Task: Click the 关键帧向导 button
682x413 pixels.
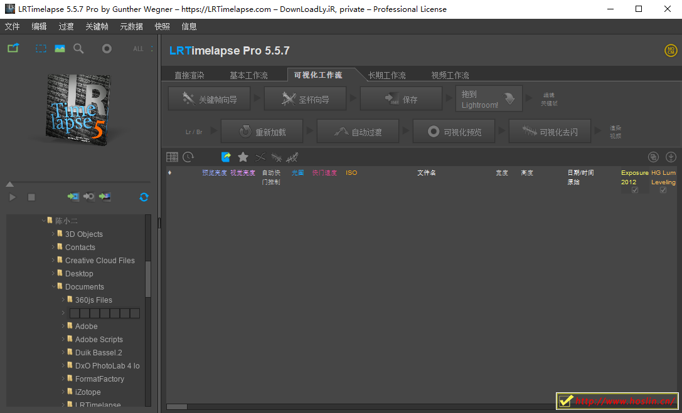Action: click(x=209, y=99)
